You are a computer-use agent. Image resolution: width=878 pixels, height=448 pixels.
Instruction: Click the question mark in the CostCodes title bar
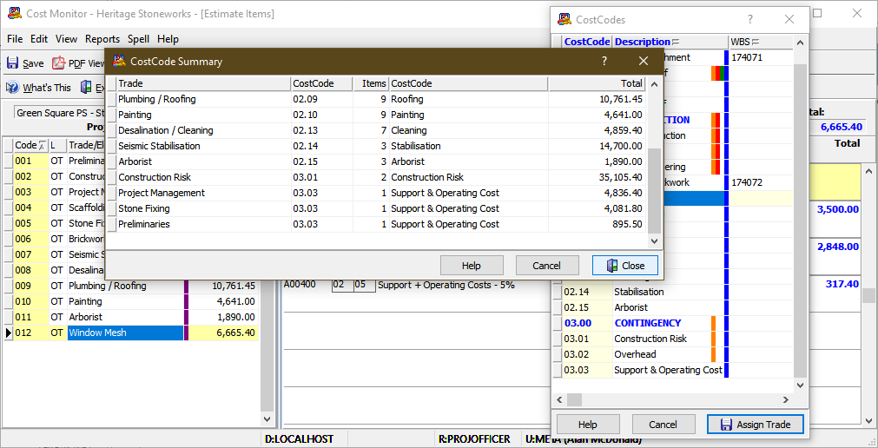[749, 20]
